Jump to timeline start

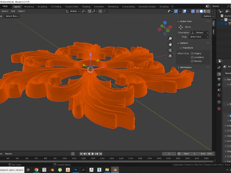pyautogui.click(x=81, y=154)
